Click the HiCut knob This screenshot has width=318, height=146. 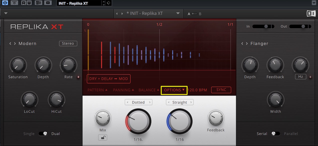pos(56,100)
